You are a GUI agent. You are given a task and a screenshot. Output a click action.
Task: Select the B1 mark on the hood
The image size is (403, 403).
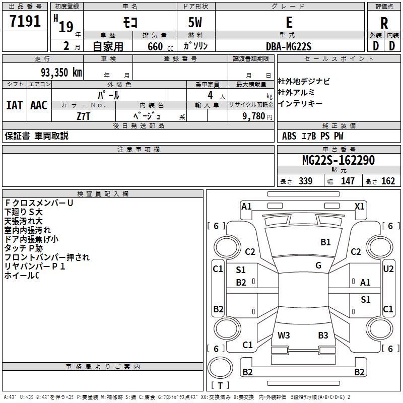(325, 242)
